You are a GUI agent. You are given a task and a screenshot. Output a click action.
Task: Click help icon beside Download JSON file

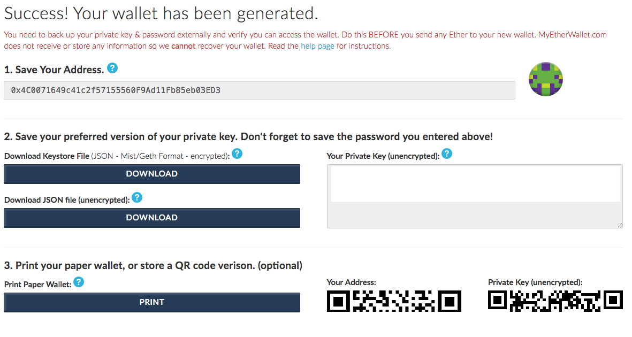click(x=137, y=197)
